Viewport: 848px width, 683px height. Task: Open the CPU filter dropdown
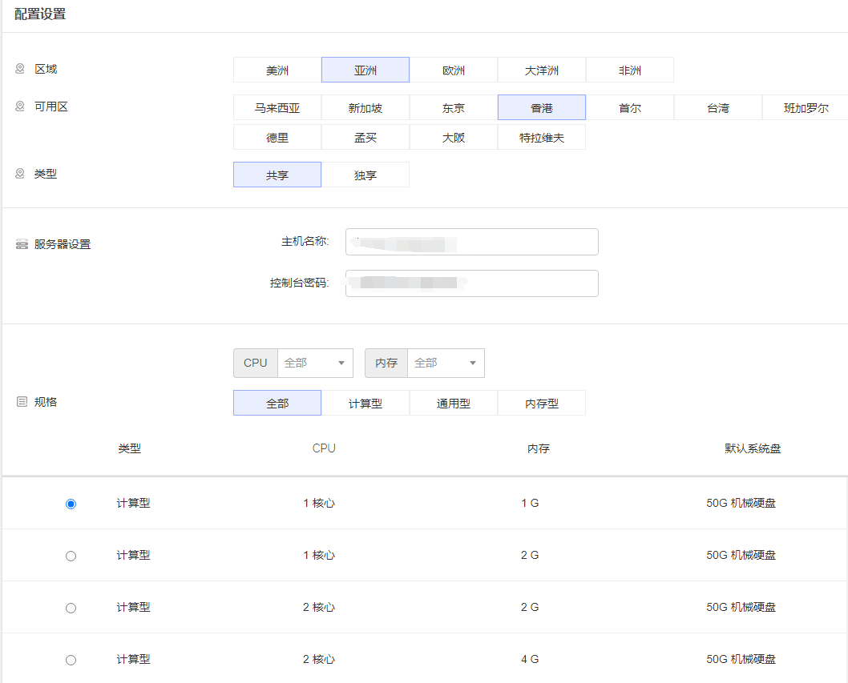coord(315,363)
